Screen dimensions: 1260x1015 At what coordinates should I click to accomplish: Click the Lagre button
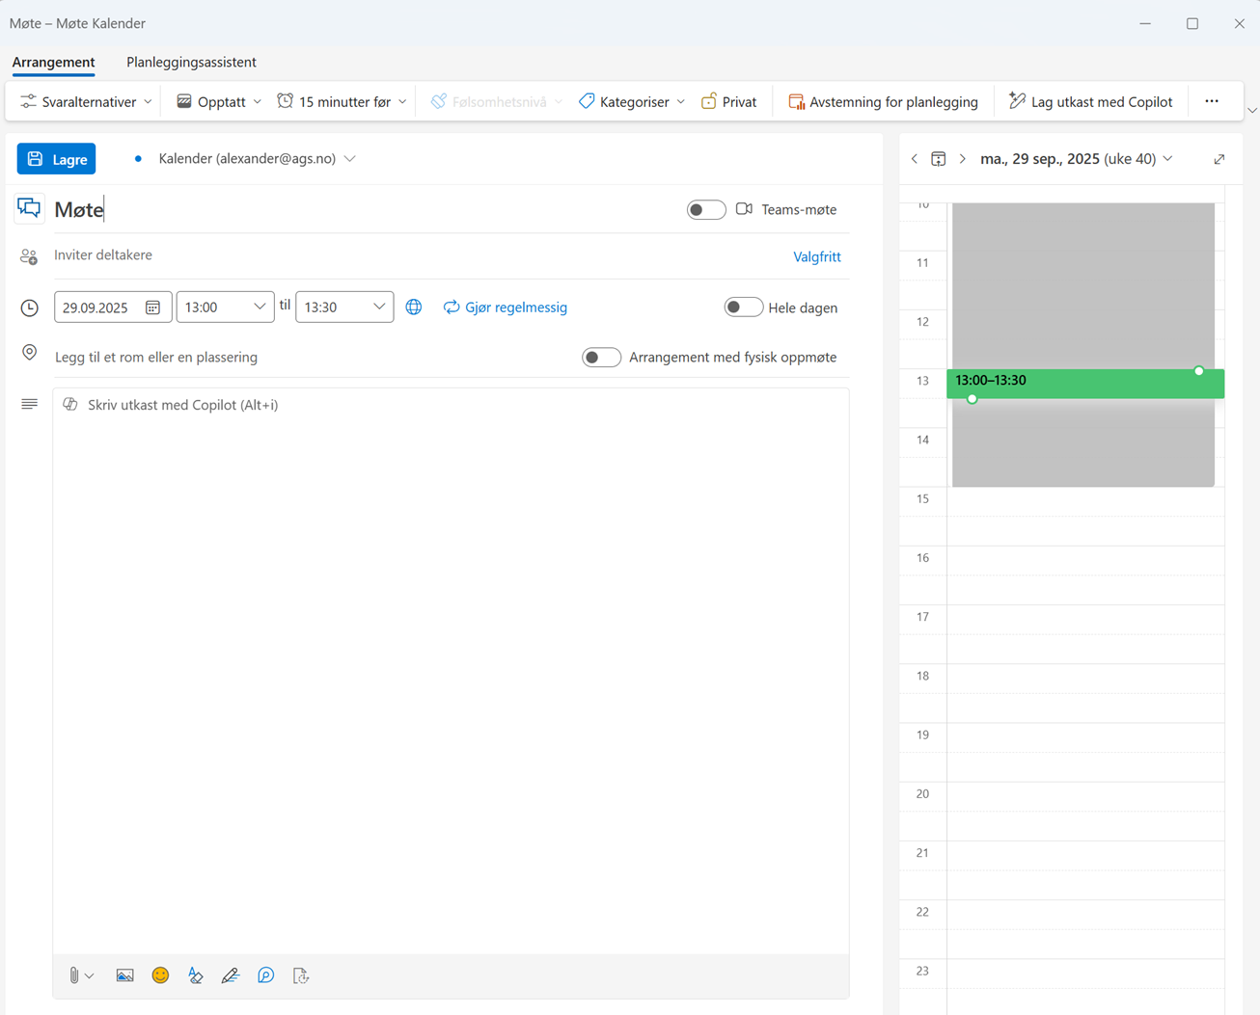(57, 159)
